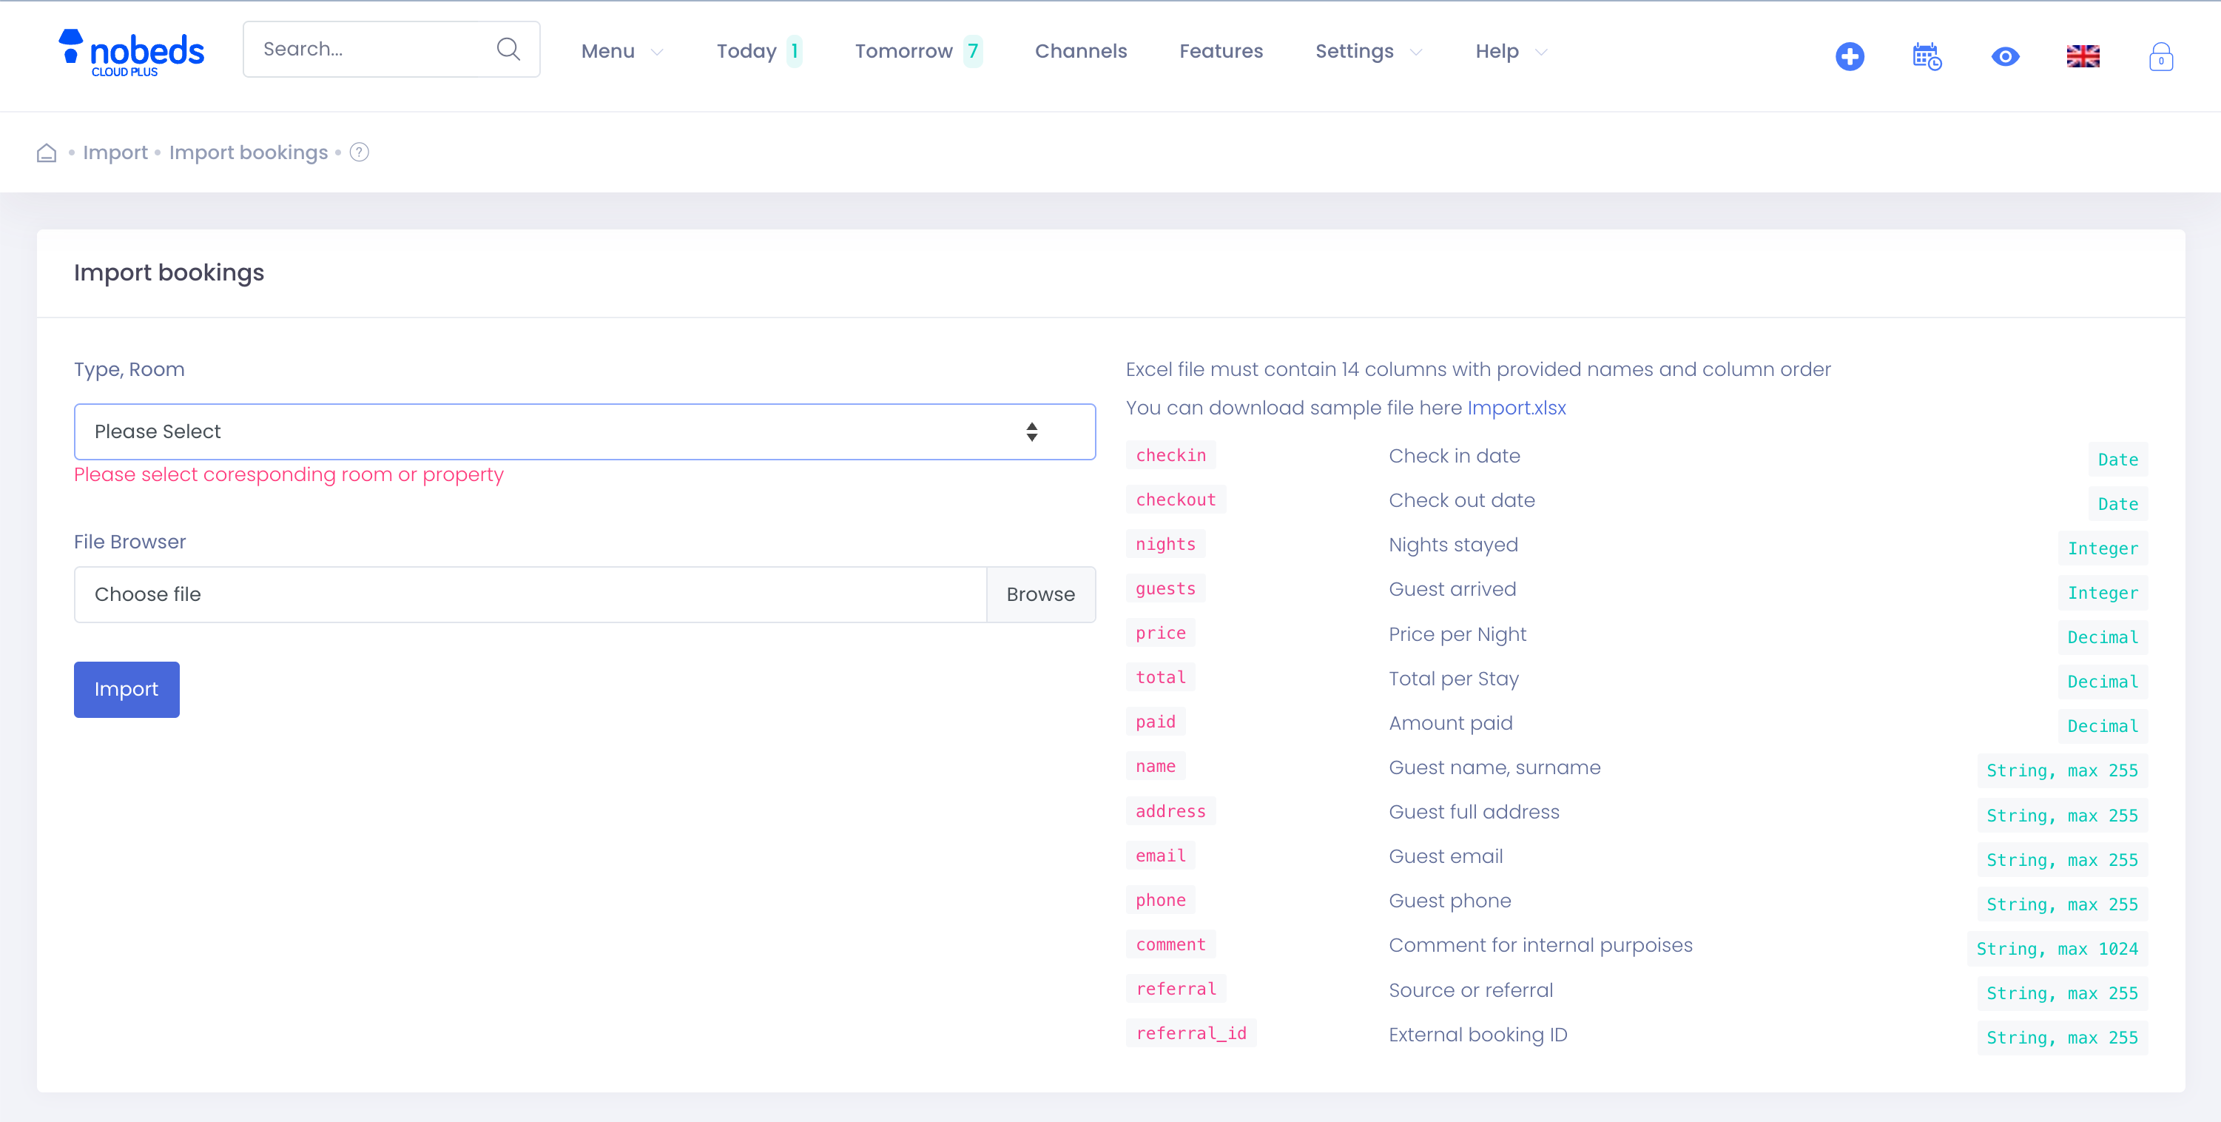
Task: Click the question mark help icon
Action: [360, 152]
